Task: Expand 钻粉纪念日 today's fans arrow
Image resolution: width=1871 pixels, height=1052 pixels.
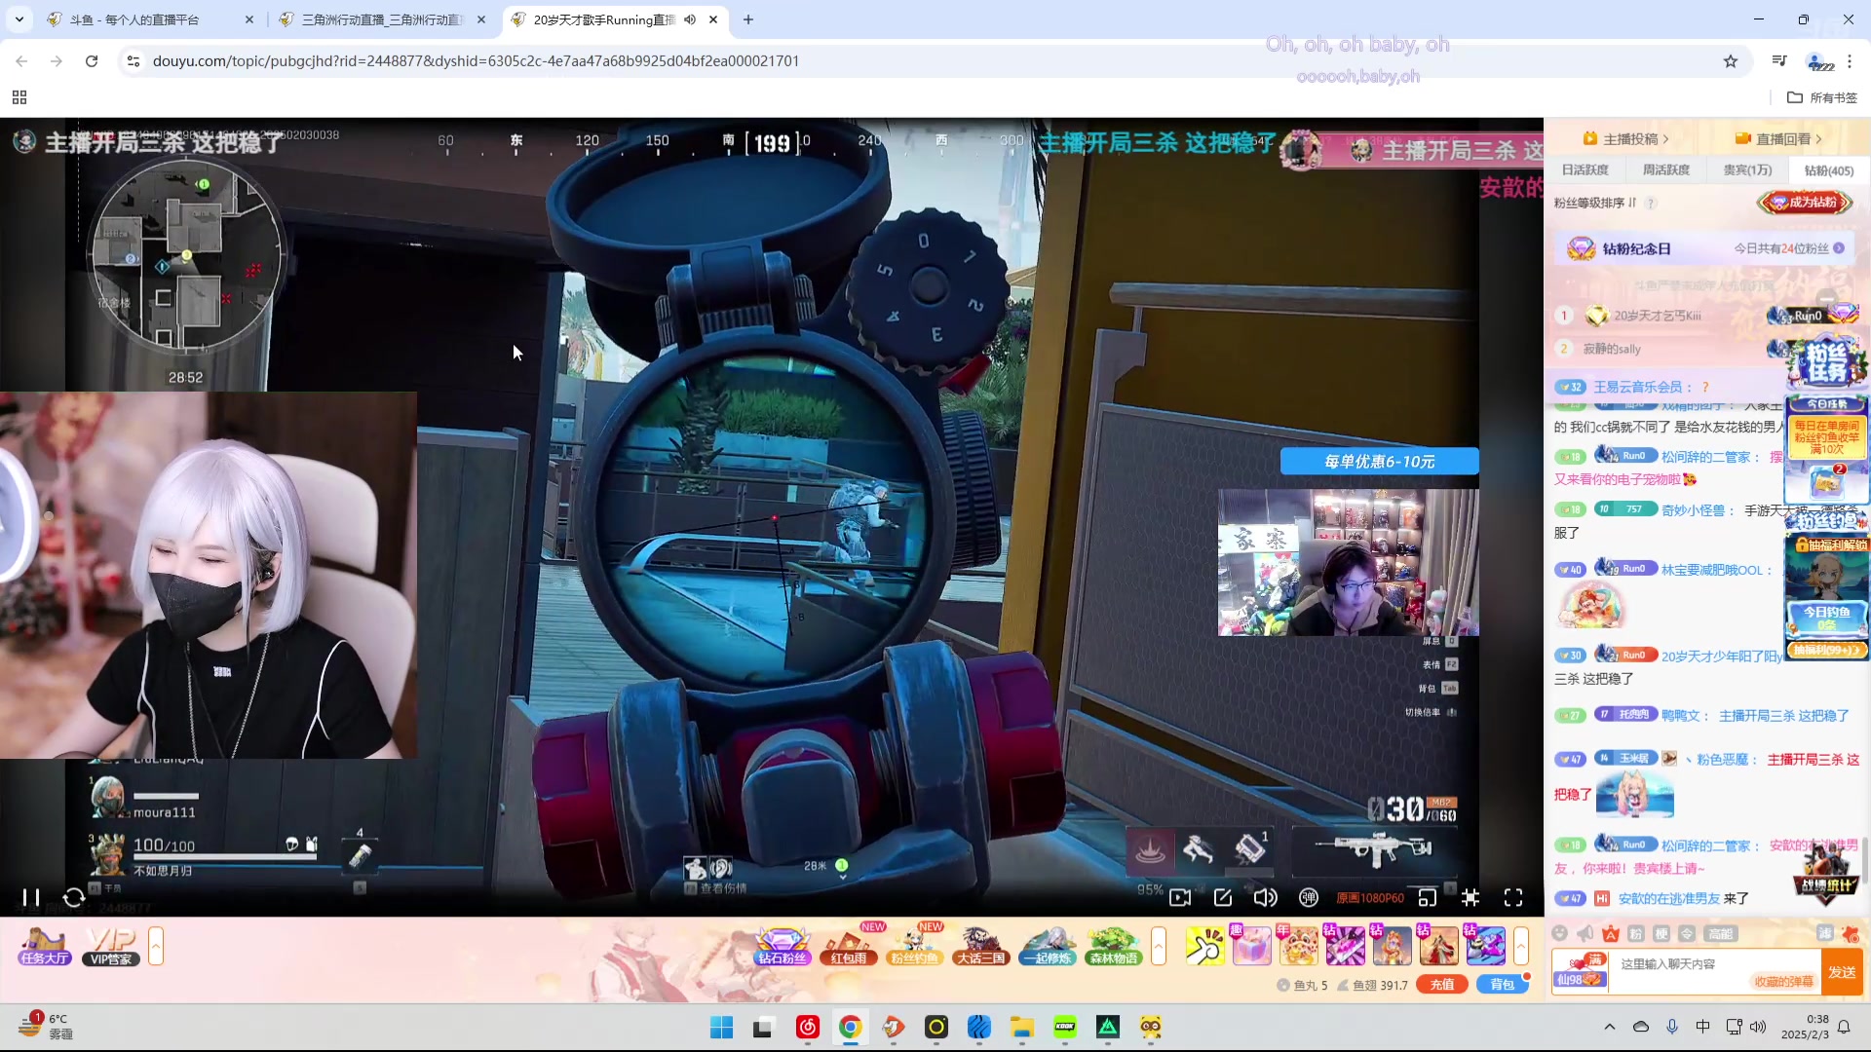Action: [1839, 248]
